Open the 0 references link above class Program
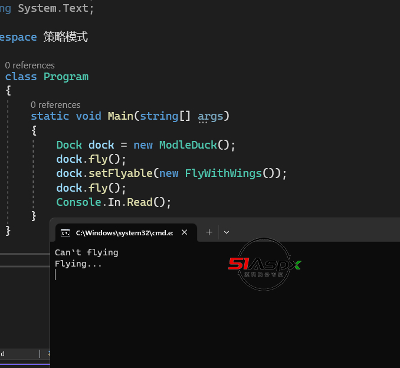This screenshot has height=368, width=400. 29,65
